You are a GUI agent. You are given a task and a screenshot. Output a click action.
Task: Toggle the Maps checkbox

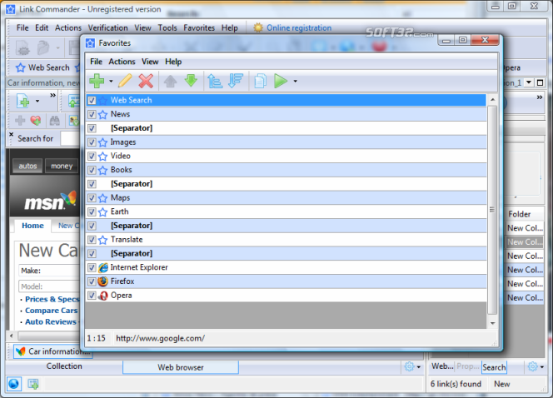[x=92, y=198]
